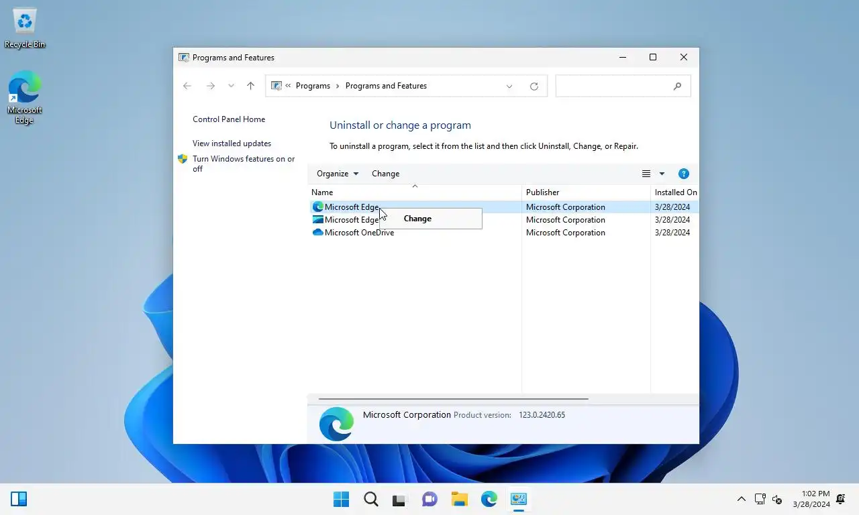Click the magnifier search icon
The width and height of the screenshot is (859, 515).
point(677,86)
